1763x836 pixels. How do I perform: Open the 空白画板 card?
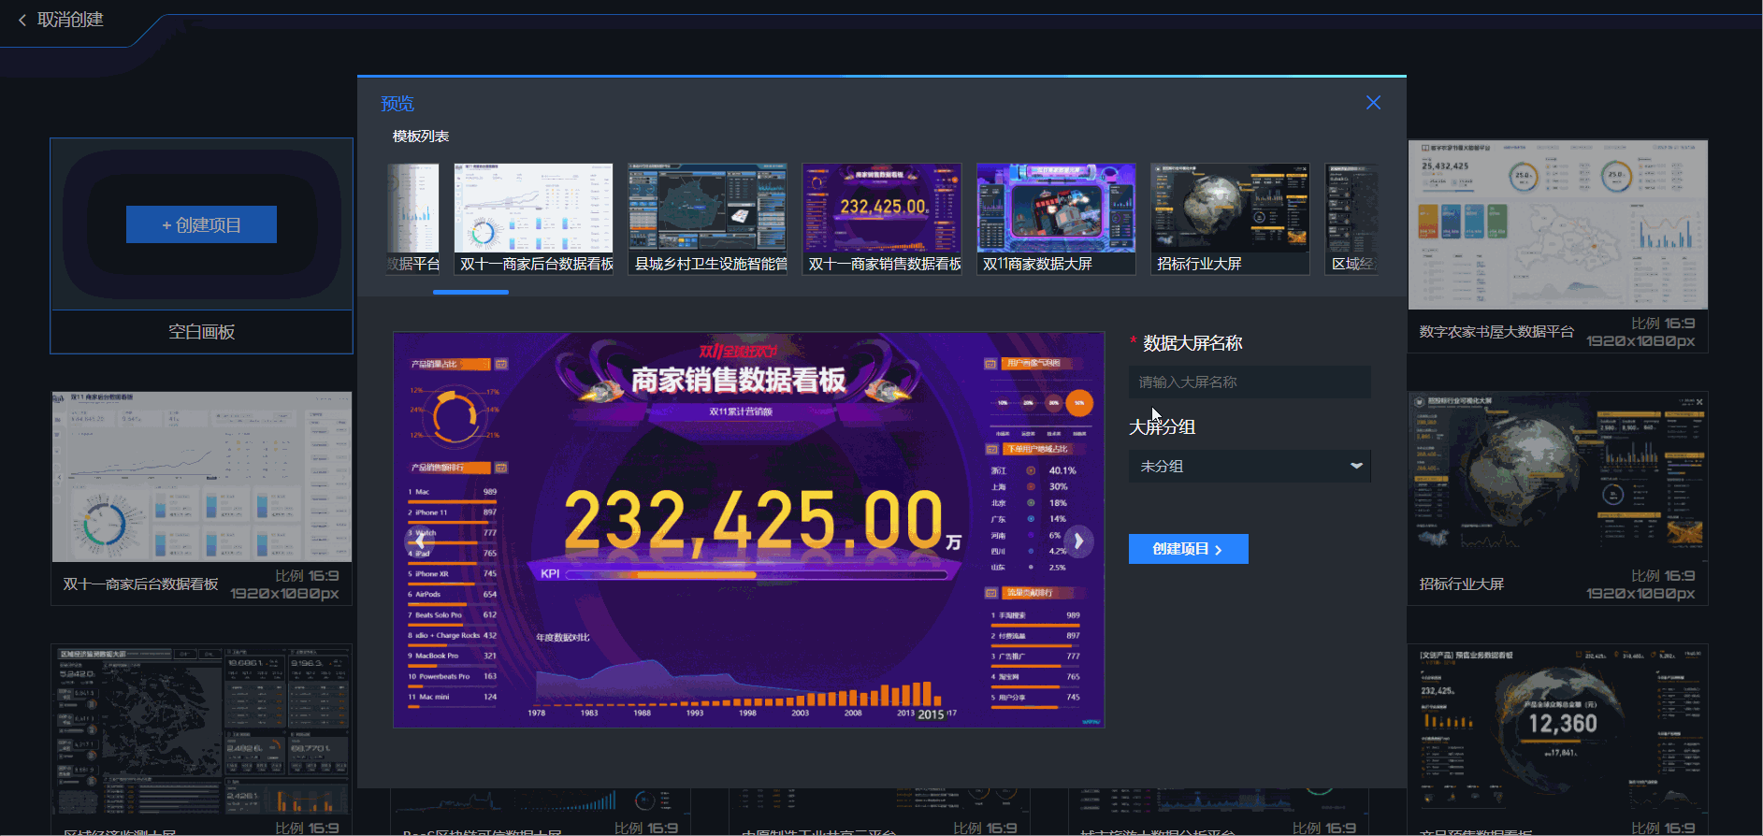tap(201, 246)
